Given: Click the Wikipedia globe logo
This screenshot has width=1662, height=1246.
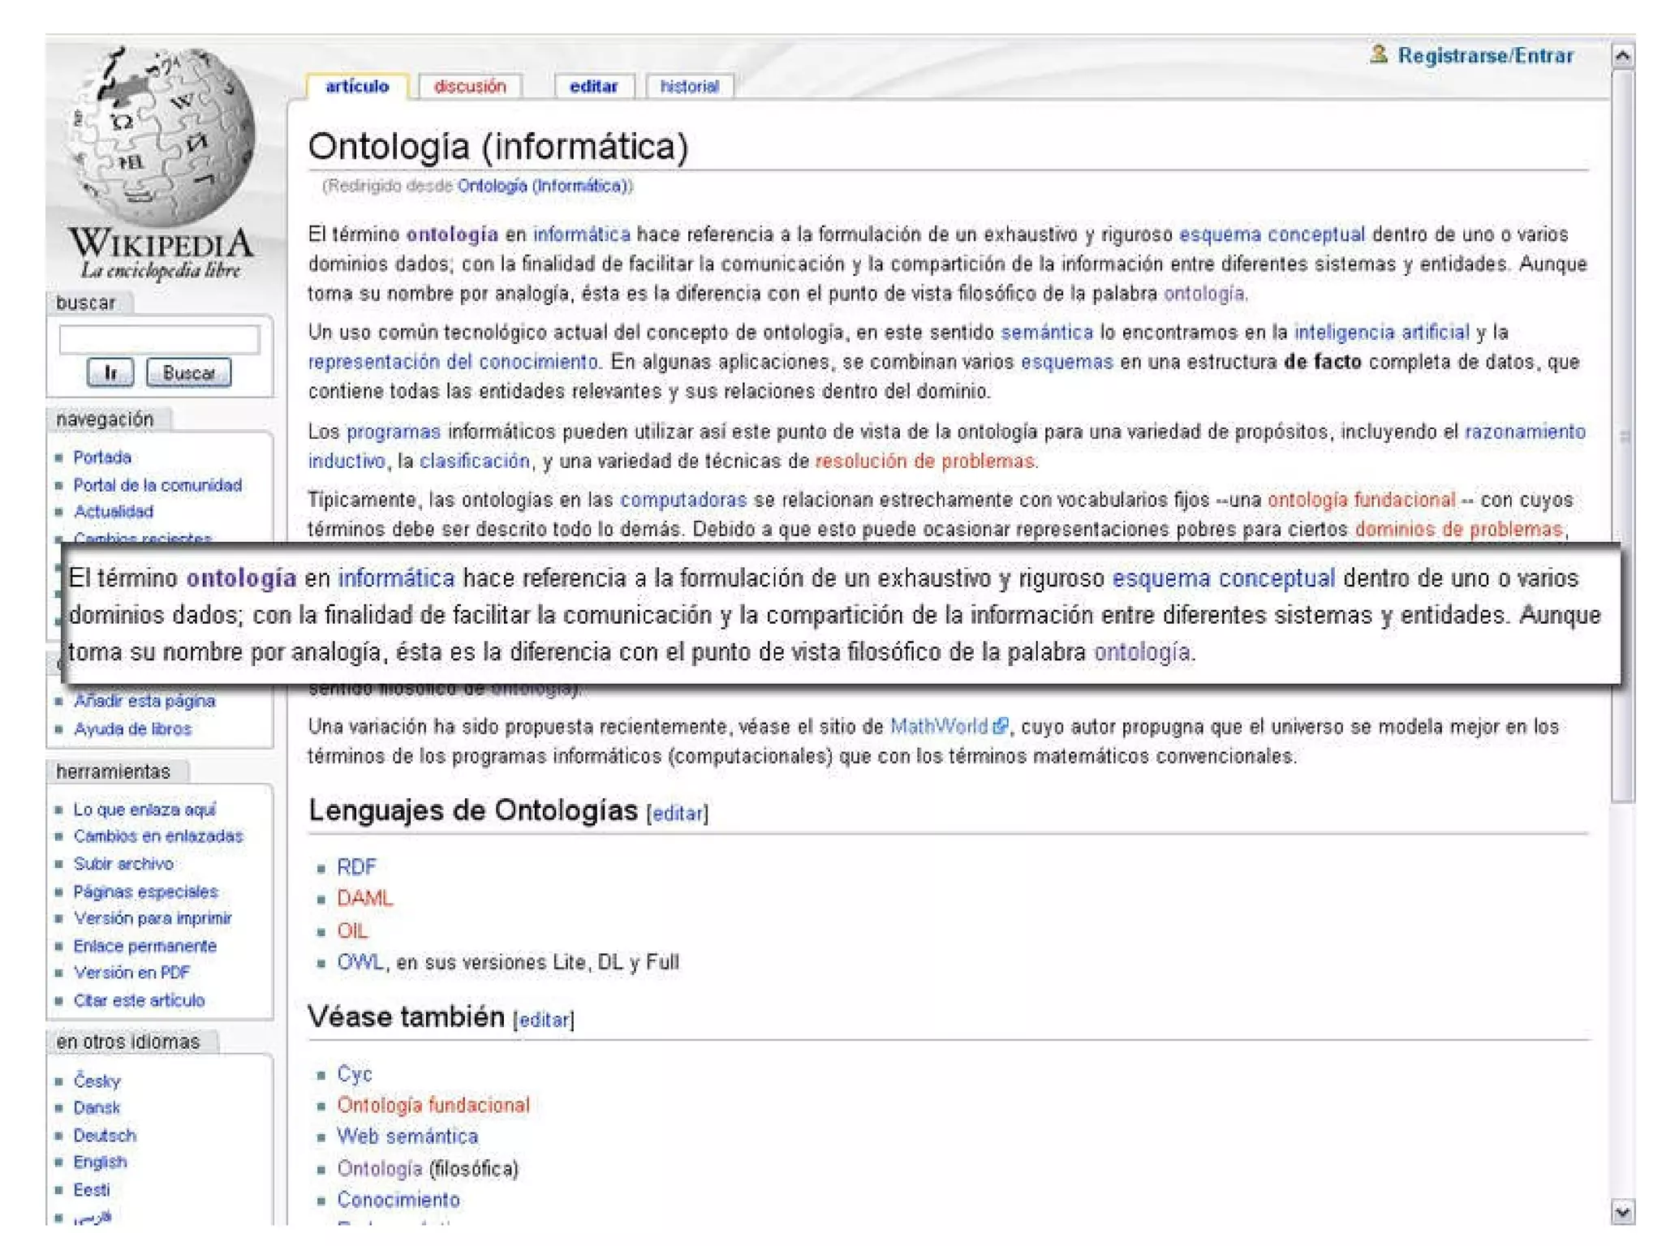Looking at the screenshot, I should (162, 134).
